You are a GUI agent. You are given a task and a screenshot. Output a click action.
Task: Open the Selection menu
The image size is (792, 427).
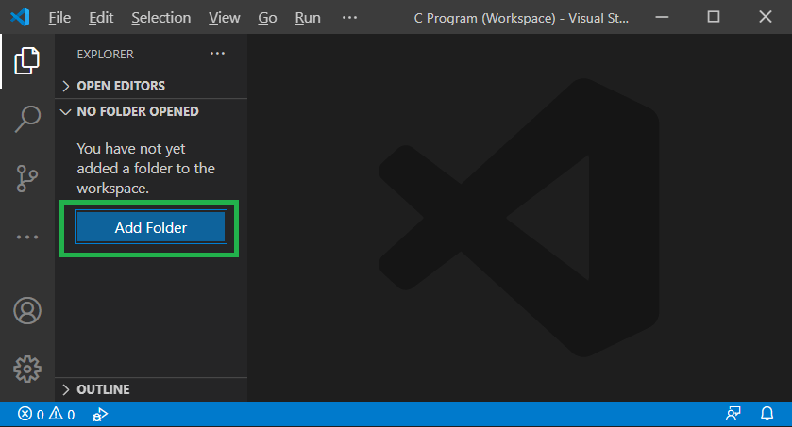[161, 18]
